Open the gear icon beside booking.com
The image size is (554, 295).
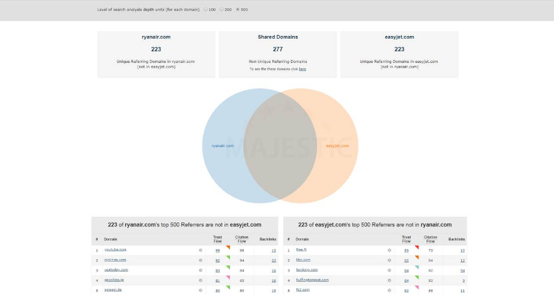click(x=389, y=270)
